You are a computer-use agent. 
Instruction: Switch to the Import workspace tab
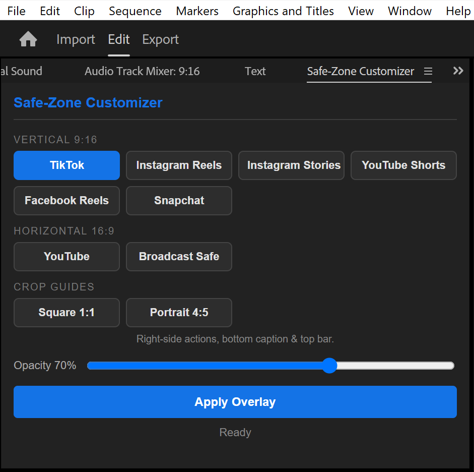click(76, 39)
